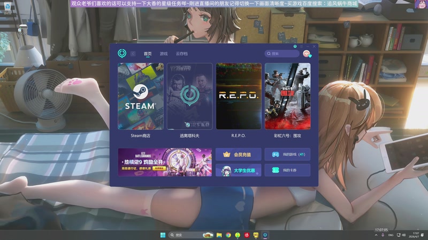
Task: Click the 会员充值 button
Action: click(x=238, y=154)
